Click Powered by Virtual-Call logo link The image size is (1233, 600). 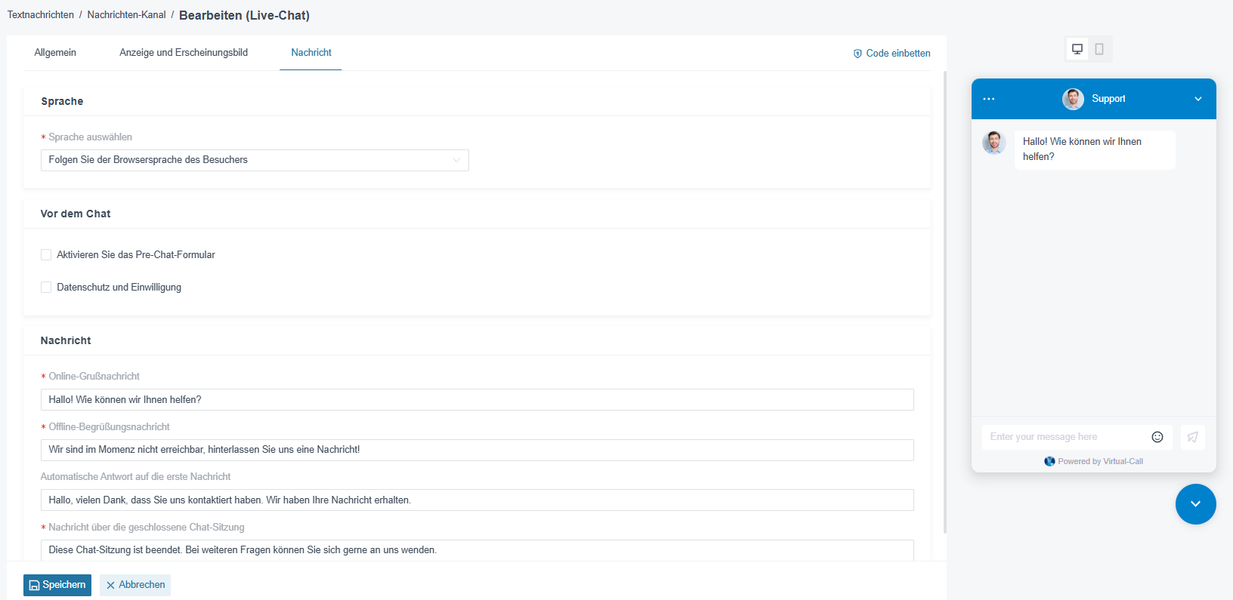pos(1093,461)
